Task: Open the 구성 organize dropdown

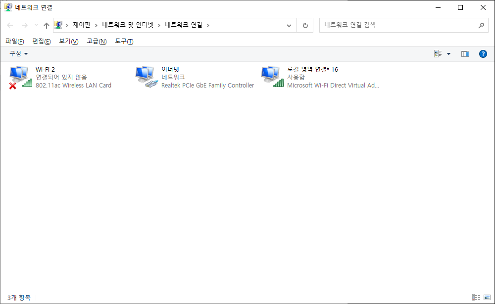Action: tap(19, 53)
